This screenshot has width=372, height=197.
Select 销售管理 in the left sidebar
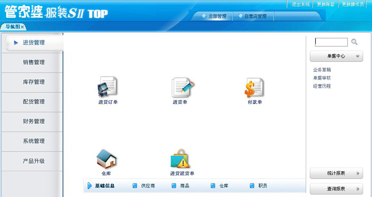[33, 62]
